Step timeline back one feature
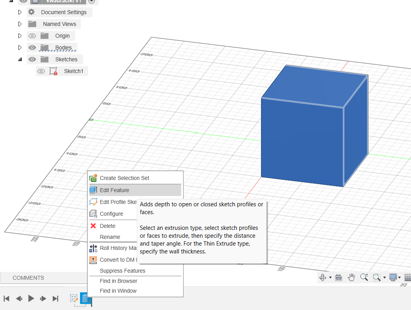The image size is (411, 310). coord(19,299)
